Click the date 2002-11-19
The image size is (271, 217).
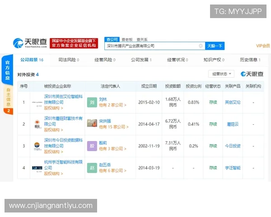tap(149, 146)
